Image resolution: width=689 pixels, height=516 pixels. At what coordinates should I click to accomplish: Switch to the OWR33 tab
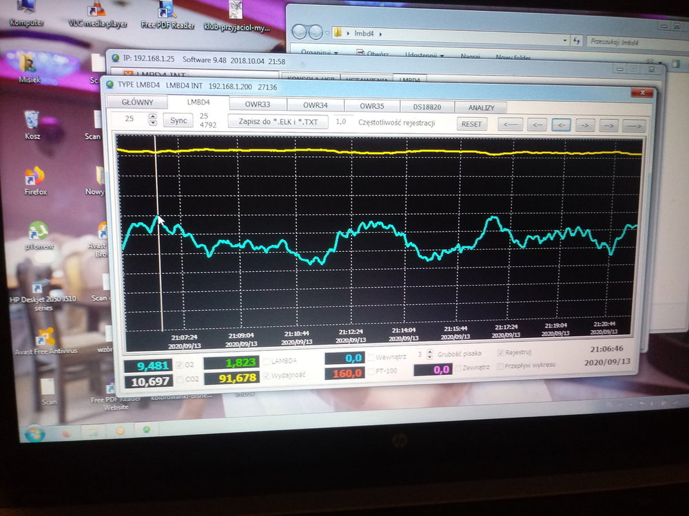pos(256,105)
